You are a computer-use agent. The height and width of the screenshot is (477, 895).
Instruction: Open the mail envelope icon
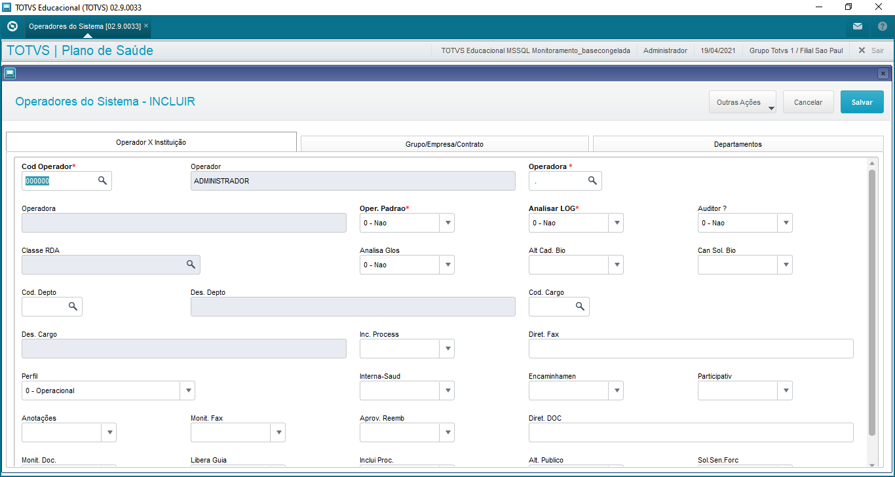click(x=858, y=26)
